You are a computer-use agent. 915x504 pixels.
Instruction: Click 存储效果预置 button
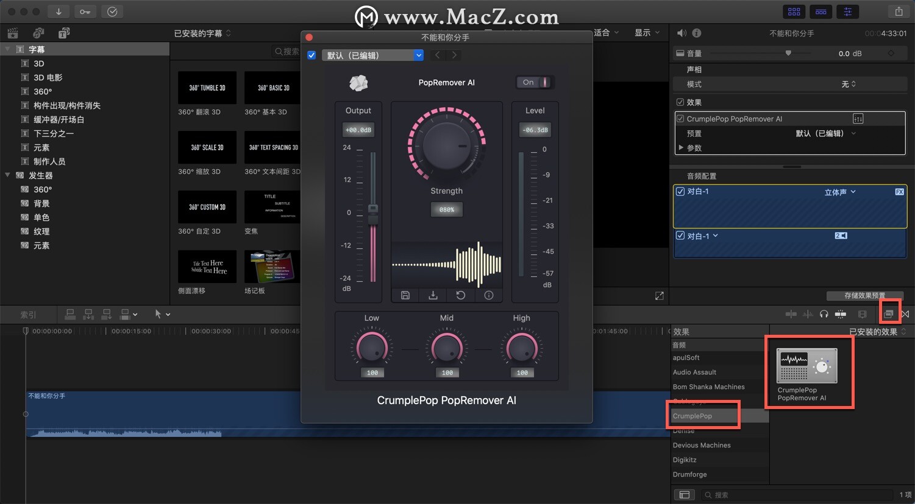point(864,296)
